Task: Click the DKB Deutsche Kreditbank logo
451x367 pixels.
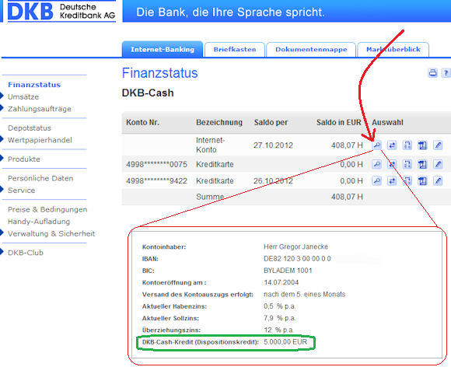Action: click(x=61, y=12)
